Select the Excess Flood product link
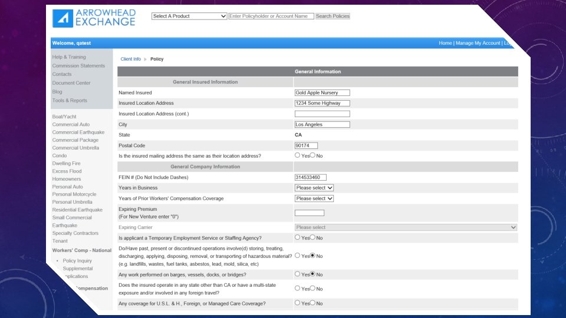The width and height of the screenshot is (566, 318). point(67,171)
